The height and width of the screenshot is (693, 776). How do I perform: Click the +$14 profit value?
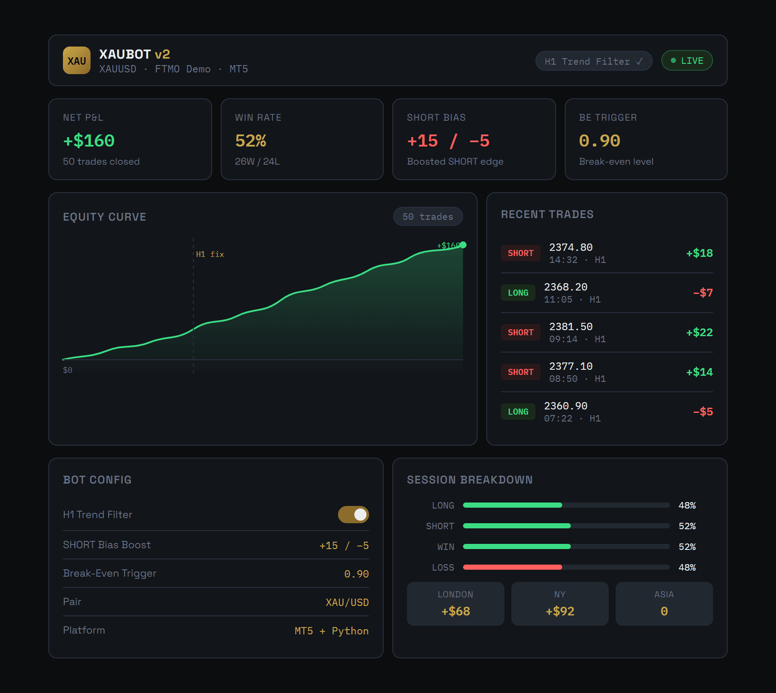click(699, 372)
